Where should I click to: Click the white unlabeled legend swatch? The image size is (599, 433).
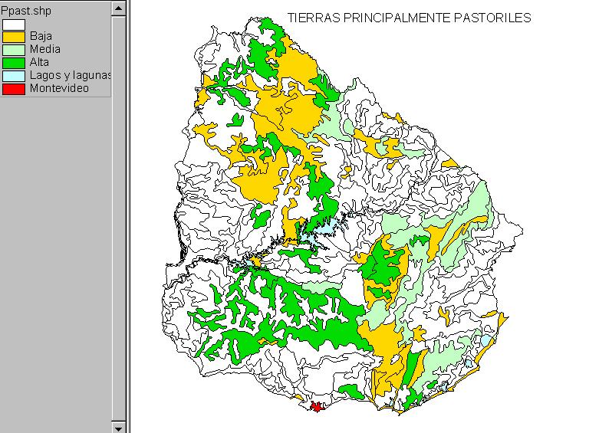pyautogui.click(x=14, y=24)
